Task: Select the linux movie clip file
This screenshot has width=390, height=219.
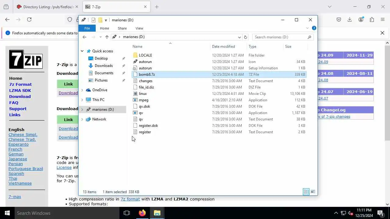Action: point(219,93)
